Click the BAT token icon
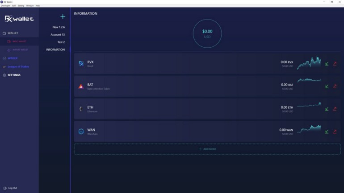The width and height of the screenshot is (344, 193). 81,86
